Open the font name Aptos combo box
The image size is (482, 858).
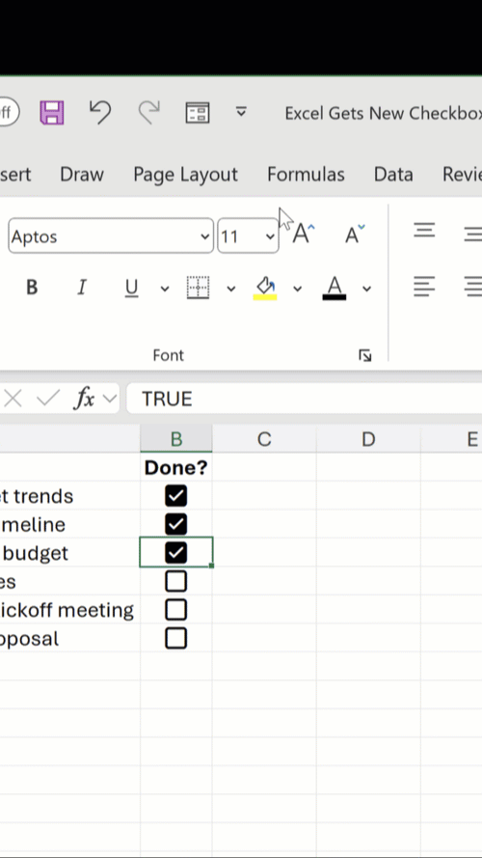point(111,235)
